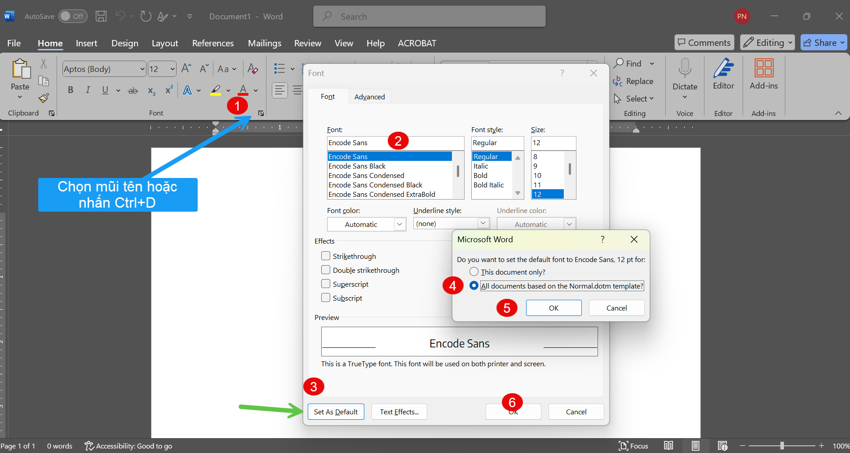Check Double strikethrough checkbox
This screenshot has height=453, width=850.
(326, 270)
